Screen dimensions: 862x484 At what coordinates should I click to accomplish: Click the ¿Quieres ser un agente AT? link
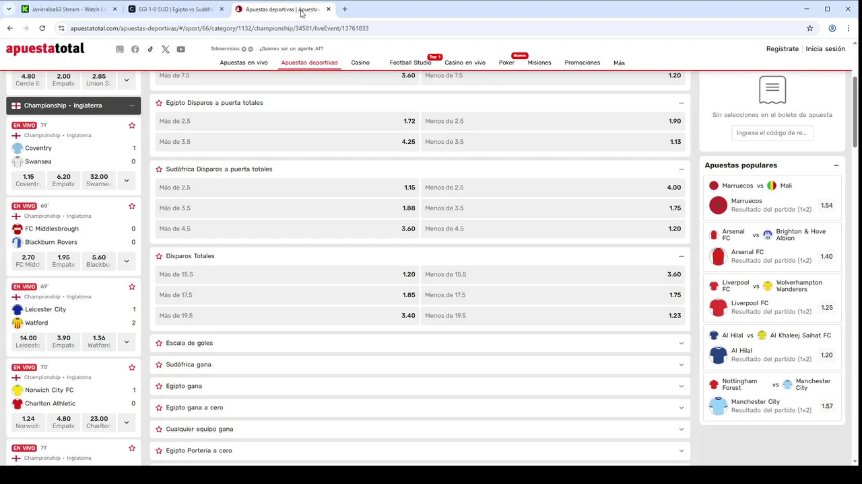[292, 49]
